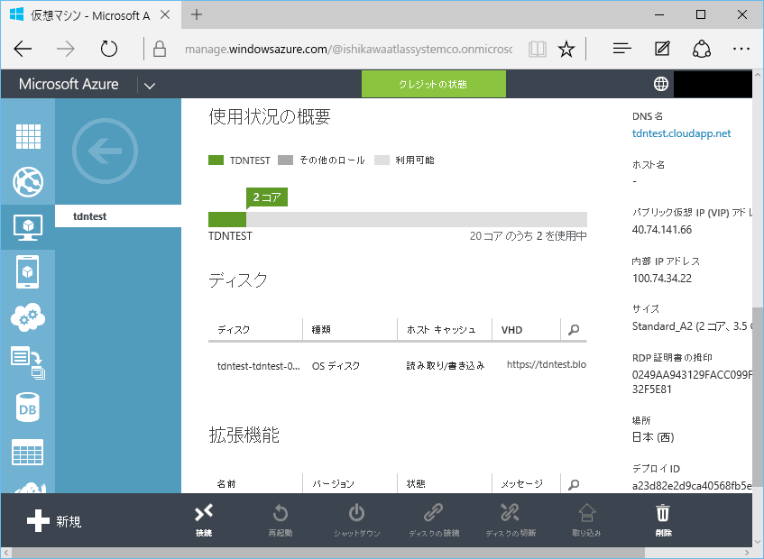764x559 pixels.
Task: Click the green TDNTEST usage bar segment
Action: click(x=227, y=219)
